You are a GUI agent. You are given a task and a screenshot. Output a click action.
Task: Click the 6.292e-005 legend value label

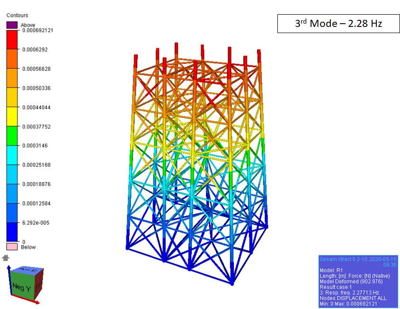pyautogui.click(x=36, y=223)
